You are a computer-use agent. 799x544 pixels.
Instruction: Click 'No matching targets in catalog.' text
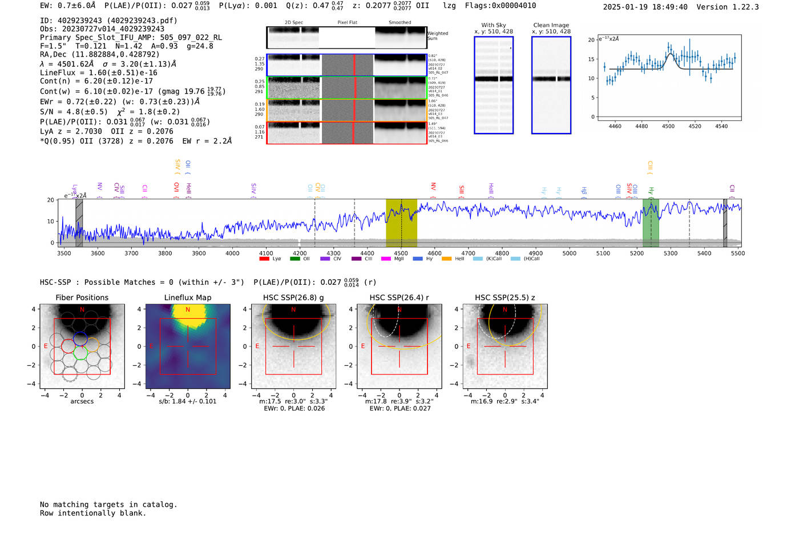coord(108,505)
